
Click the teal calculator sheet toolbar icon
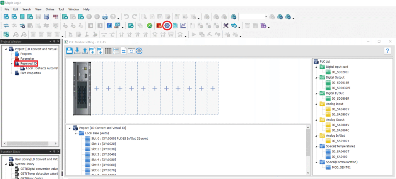click(x=175, y=25)
